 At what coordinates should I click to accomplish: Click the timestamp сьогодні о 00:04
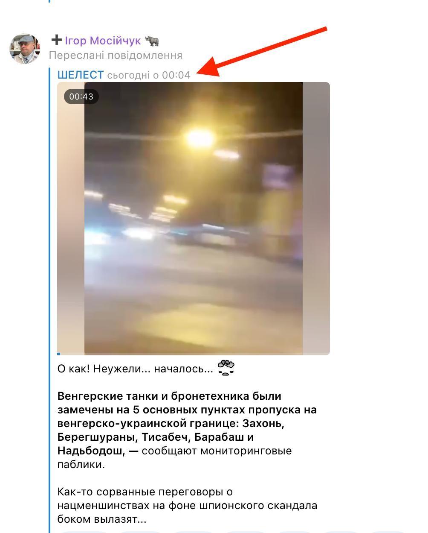point(148,75)
